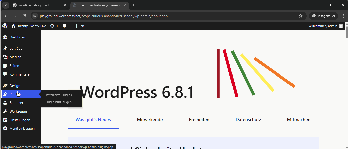Image resolution: width=348 pixels, height=149 pixels.
Task: Open the Medien menu item
Action: click(x=20, y=57)
